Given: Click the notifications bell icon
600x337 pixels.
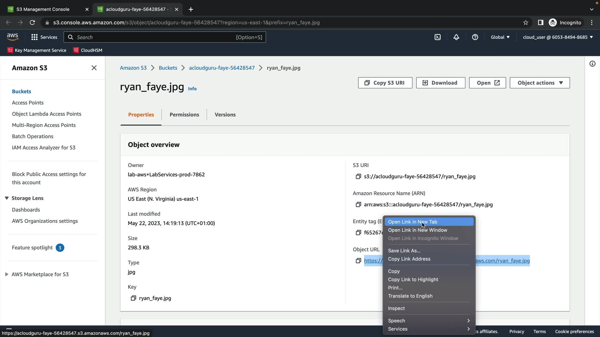Looking at the screenshot, I should click(x=456, y=37).
